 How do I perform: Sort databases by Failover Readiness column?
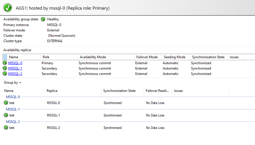point(158,91)
